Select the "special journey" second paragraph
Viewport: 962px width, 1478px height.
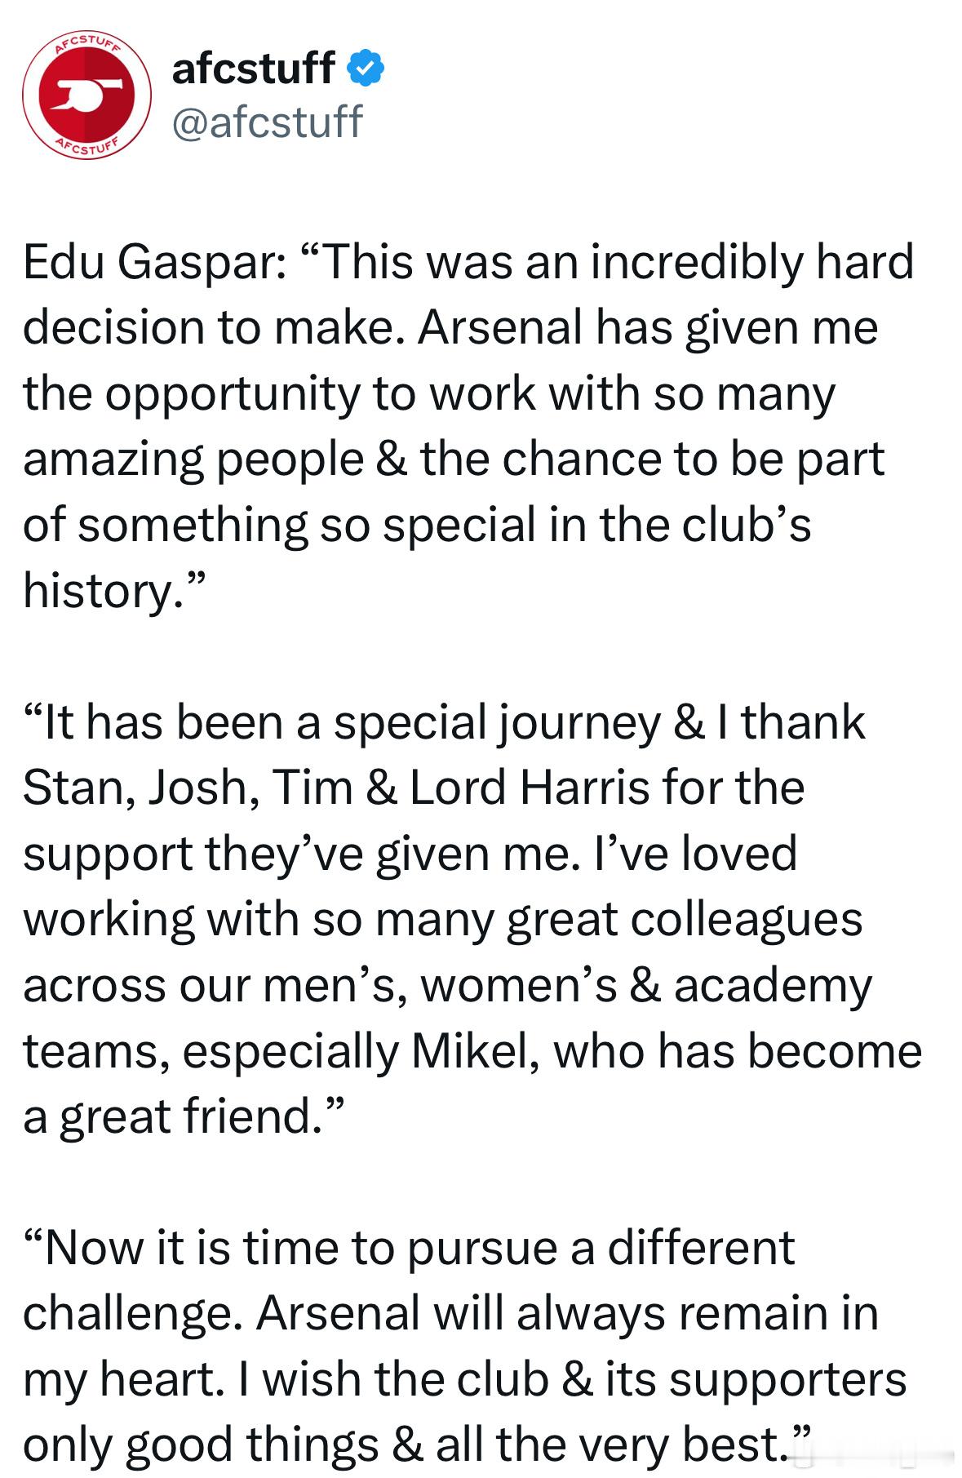472,919
